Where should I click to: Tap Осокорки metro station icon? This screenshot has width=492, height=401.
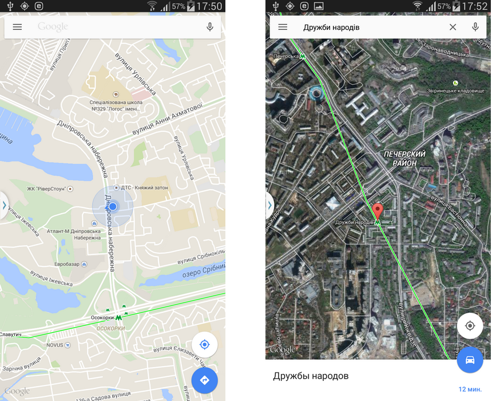tap(118, 318)
